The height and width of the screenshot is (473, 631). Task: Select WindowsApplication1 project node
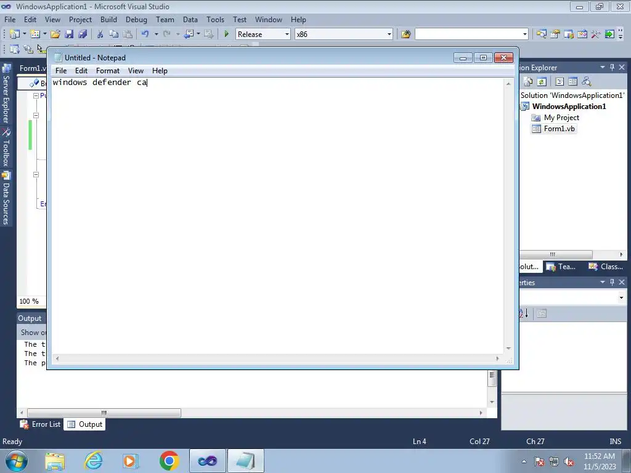pyautogui.click(x=569, y=107)
